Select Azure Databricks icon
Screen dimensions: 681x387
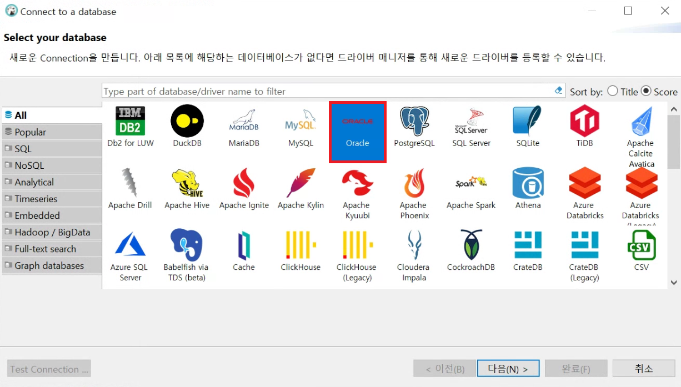585,193
